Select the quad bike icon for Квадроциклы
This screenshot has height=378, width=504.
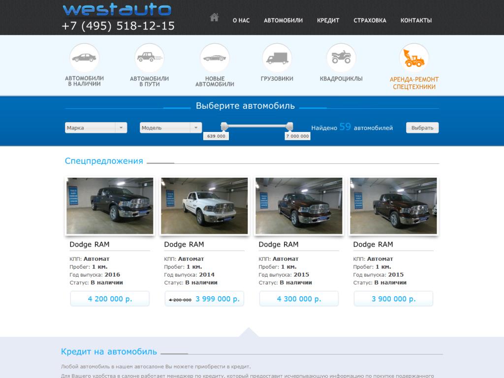(x=341, y=58)
